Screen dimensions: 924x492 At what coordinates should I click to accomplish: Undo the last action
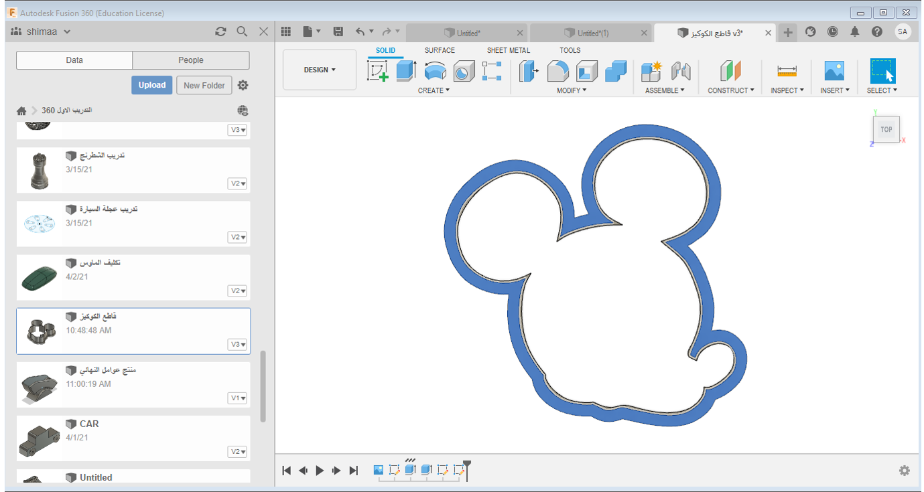360,31
